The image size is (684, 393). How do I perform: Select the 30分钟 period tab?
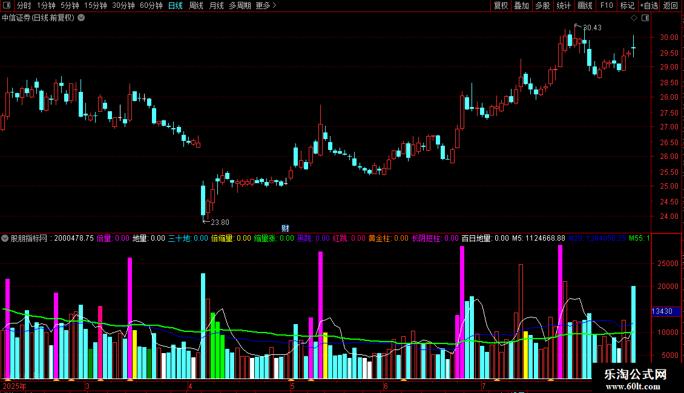[123, 5]
